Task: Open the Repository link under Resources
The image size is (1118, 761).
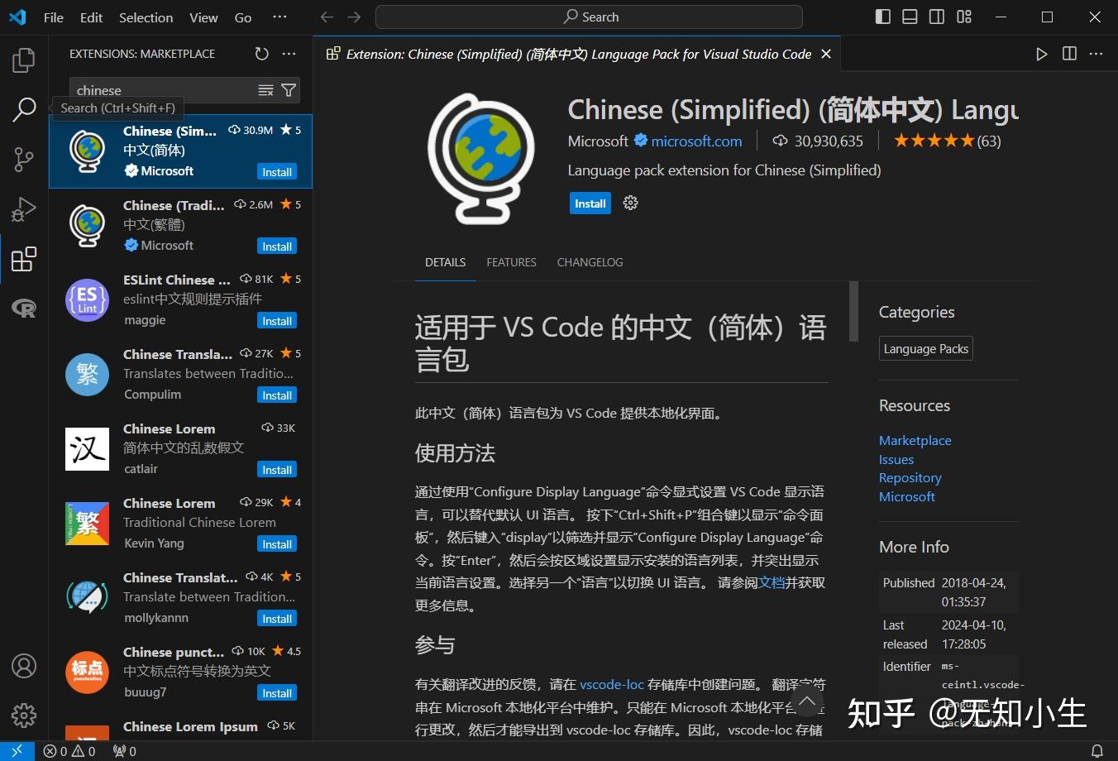Action: pos(910,477)
